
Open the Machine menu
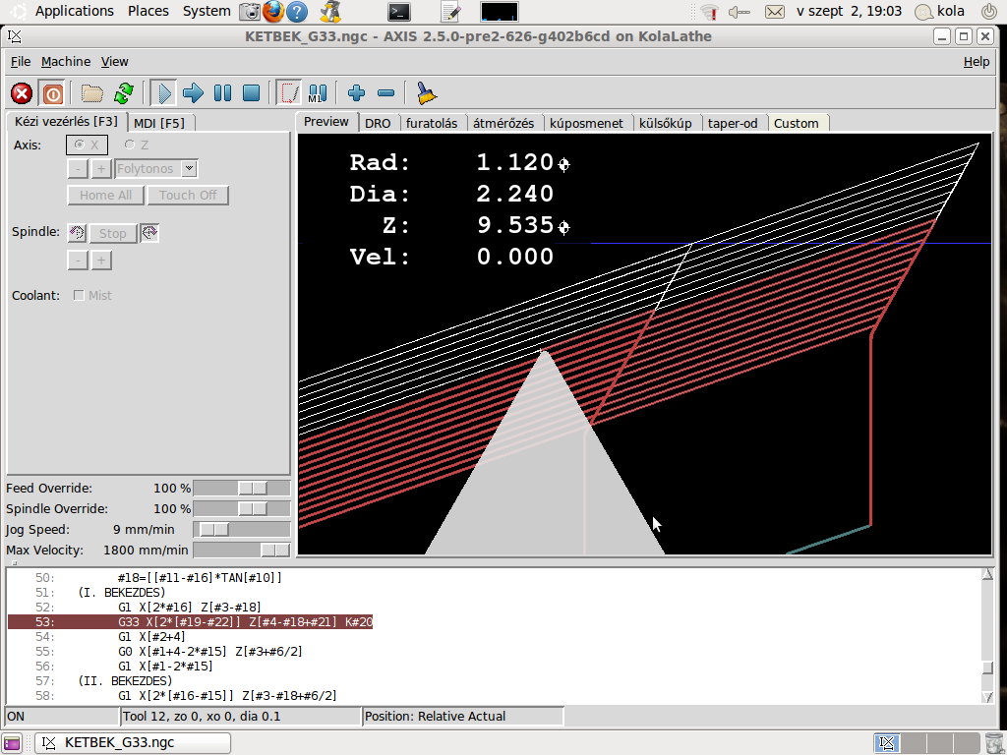pyautogui.click(x=65, y=61)
